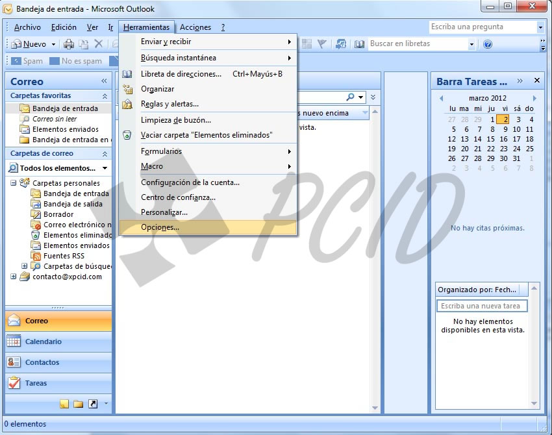This screenshot has width=552, height=435.
Task: Choose Centro de confianza menu entry
Action: [x=208, y=197]
